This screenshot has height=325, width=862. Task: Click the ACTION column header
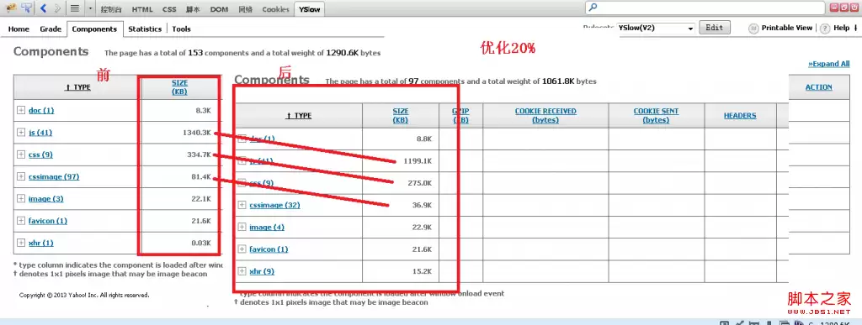tap(818, 87)
